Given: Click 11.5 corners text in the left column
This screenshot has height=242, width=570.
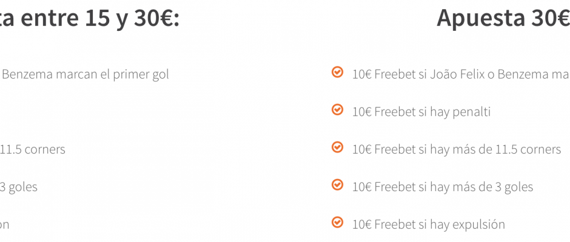Looking at the screenshot, I should click(33, 149).
